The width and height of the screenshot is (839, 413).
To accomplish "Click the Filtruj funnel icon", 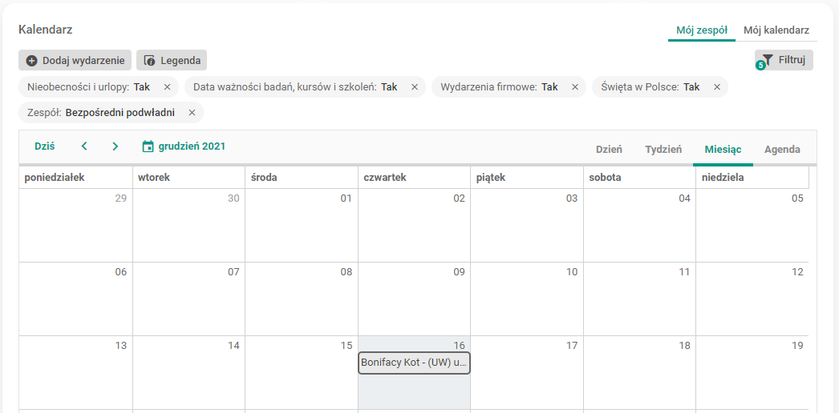I will 768,60.
